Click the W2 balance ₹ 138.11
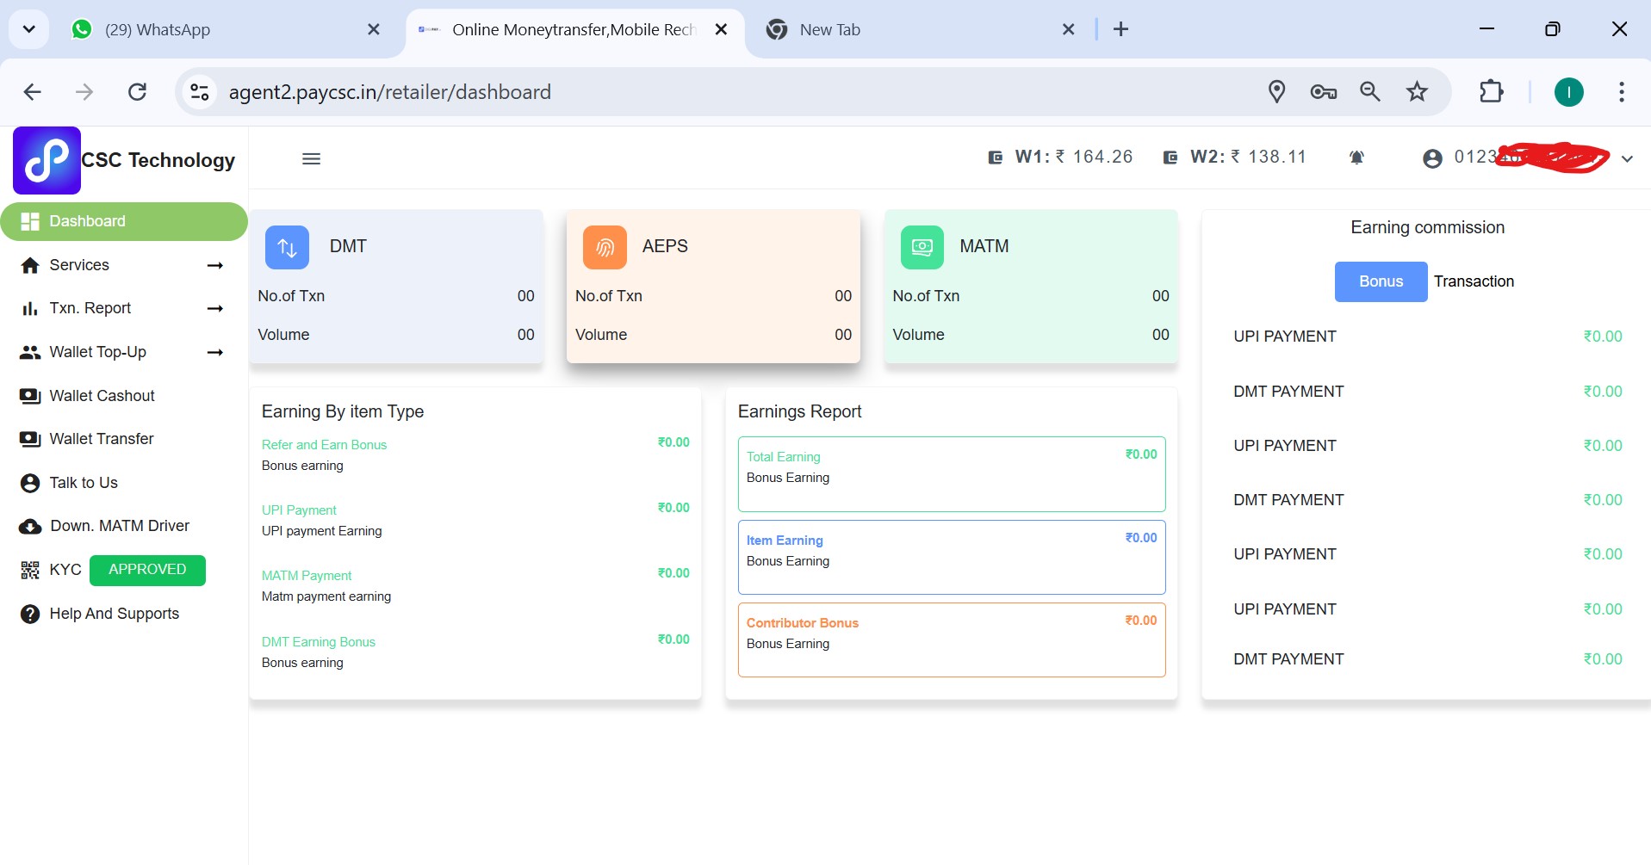This screenshot has height=865, width=1651. [1269, 157]
